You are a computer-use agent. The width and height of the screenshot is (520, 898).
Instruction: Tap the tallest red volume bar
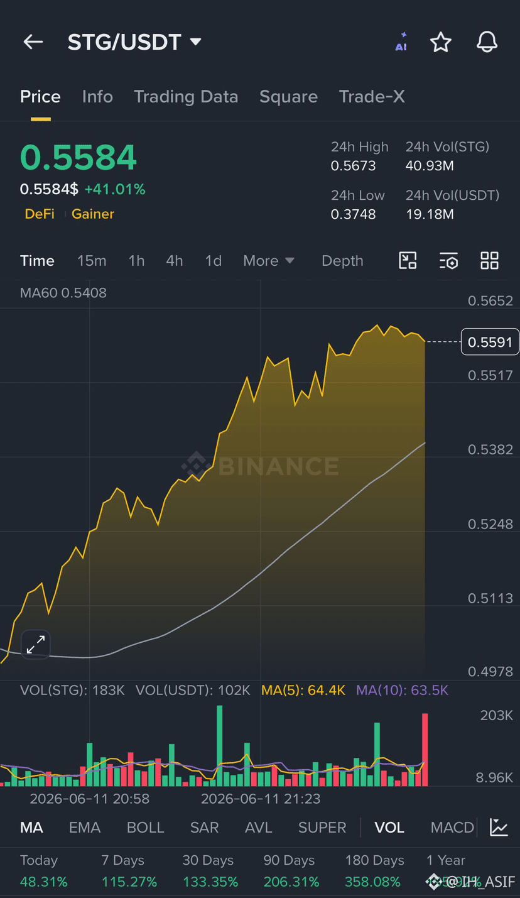[x=425, y=750]
